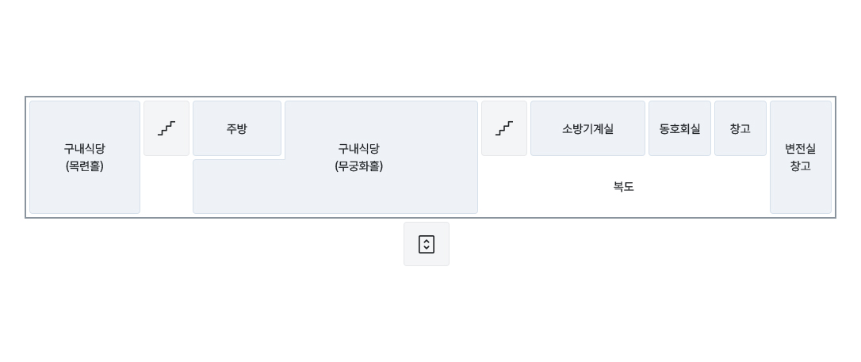The height and width of the screenshot is (362, 861).
Task: Click the 복도 corridor label
Action: pos(624,186)
